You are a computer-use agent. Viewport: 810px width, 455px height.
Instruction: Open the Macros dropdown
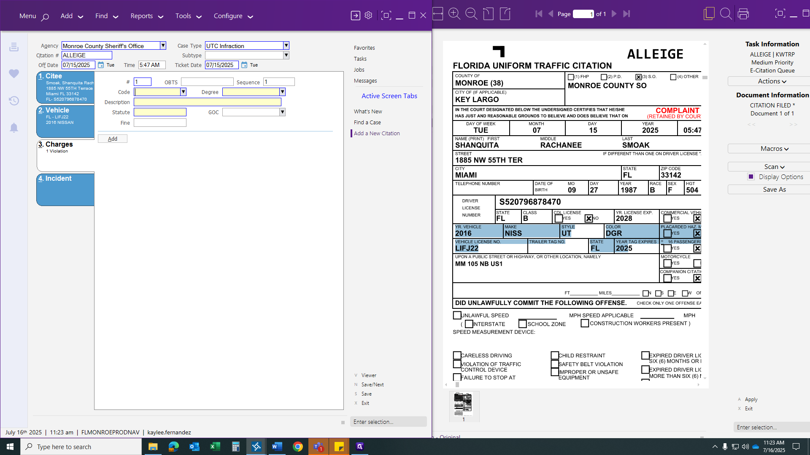[774, 149]
